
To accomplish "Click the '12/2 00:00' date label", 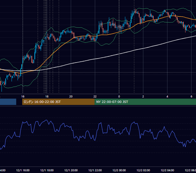I will click(x=119, y=170).
